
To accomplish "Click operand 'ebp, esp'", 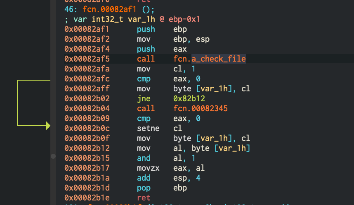I will (x=191, y=39).
